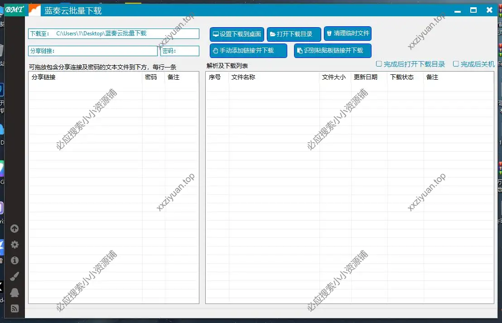This screenshot has height=323, width=502.
Task: Open the RSS feed icon in sidebar
Action: tap(14, 309)
